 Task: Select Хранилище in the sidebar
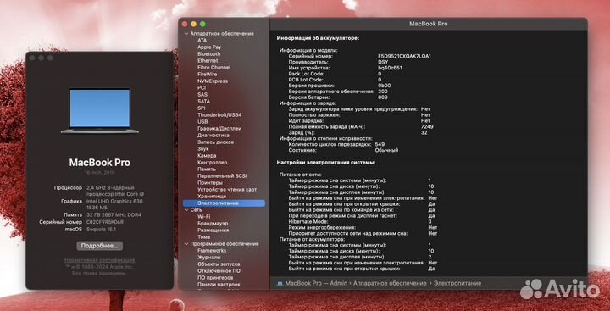click(x=212, y=197)
